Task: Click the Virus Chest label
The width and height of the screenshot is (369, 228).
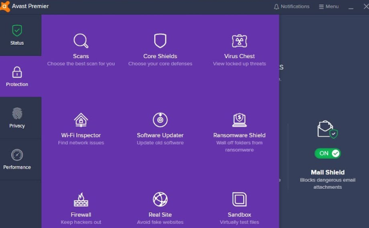Action: point(239,56)
